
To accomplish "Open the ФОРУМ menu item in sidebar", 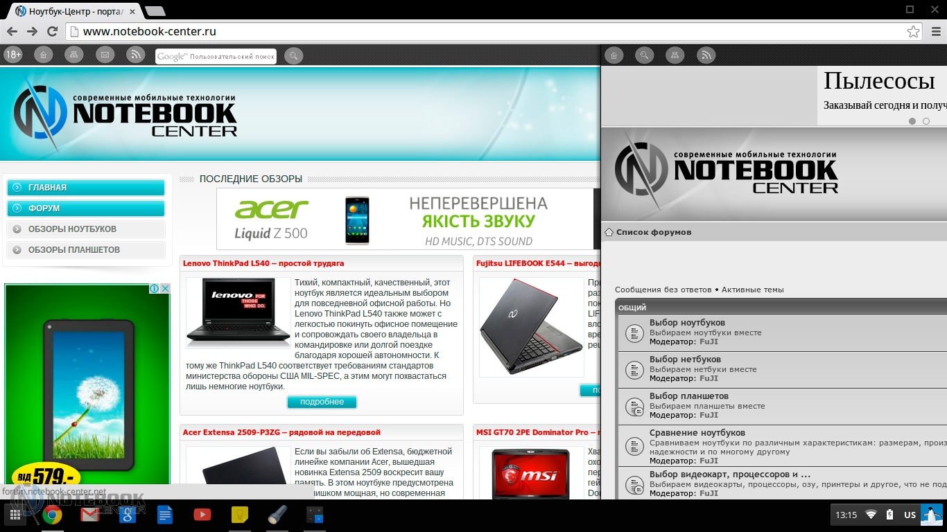I will click(x=86, y=209).
